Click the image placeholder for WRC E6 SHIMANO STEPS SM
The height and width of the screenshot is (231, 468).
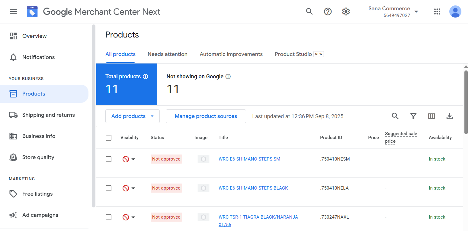[204, 159]
